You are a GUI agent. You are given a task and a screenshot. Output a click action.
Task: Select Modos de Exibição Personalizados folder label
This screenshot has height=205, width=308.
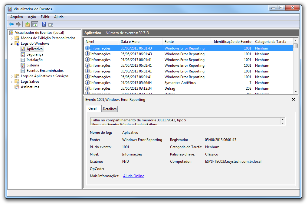[x=48, y=38]
